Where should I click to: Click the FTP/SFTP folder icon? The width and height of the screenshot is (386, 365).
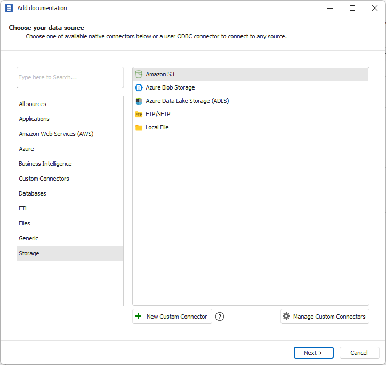click(139, 115)
